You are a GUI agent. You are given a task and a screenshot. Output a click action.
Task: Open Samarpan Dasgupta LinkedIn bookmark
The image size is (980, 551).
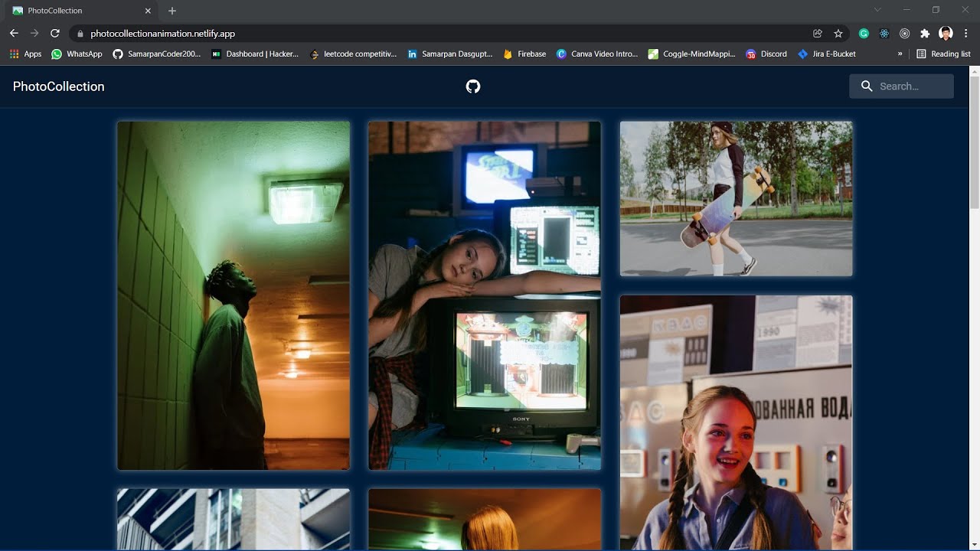click(x=450, y=54)
